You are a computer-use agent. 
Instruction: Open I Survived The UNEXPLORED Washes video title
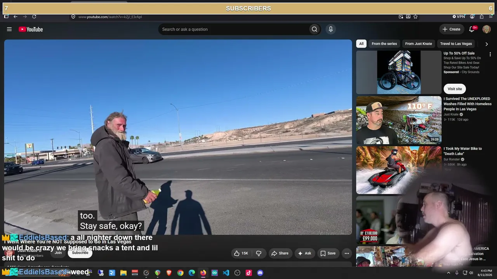[x=467, y=104]
